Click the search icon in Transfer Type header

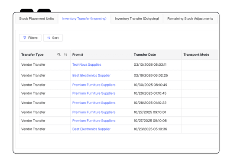coord(59,54)
